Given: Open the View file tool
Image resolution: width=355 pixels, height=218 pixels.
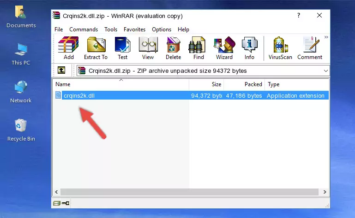Looking at the screenshot, I should click(148, 48).
